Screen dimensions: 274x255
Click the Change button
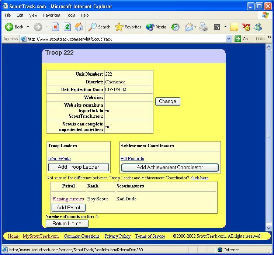click(167, 101)
